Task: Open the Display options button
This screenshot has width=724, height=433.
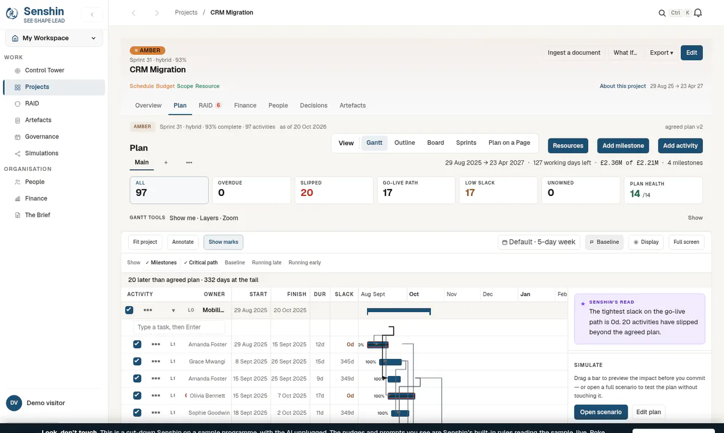Action: (x=646, y=242)
